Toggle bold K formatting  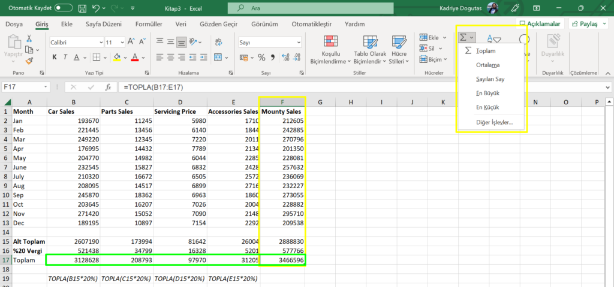pyautogui.click(x=55, y=58)
